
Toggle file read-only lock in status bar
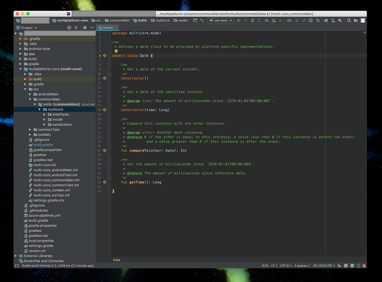338,265
